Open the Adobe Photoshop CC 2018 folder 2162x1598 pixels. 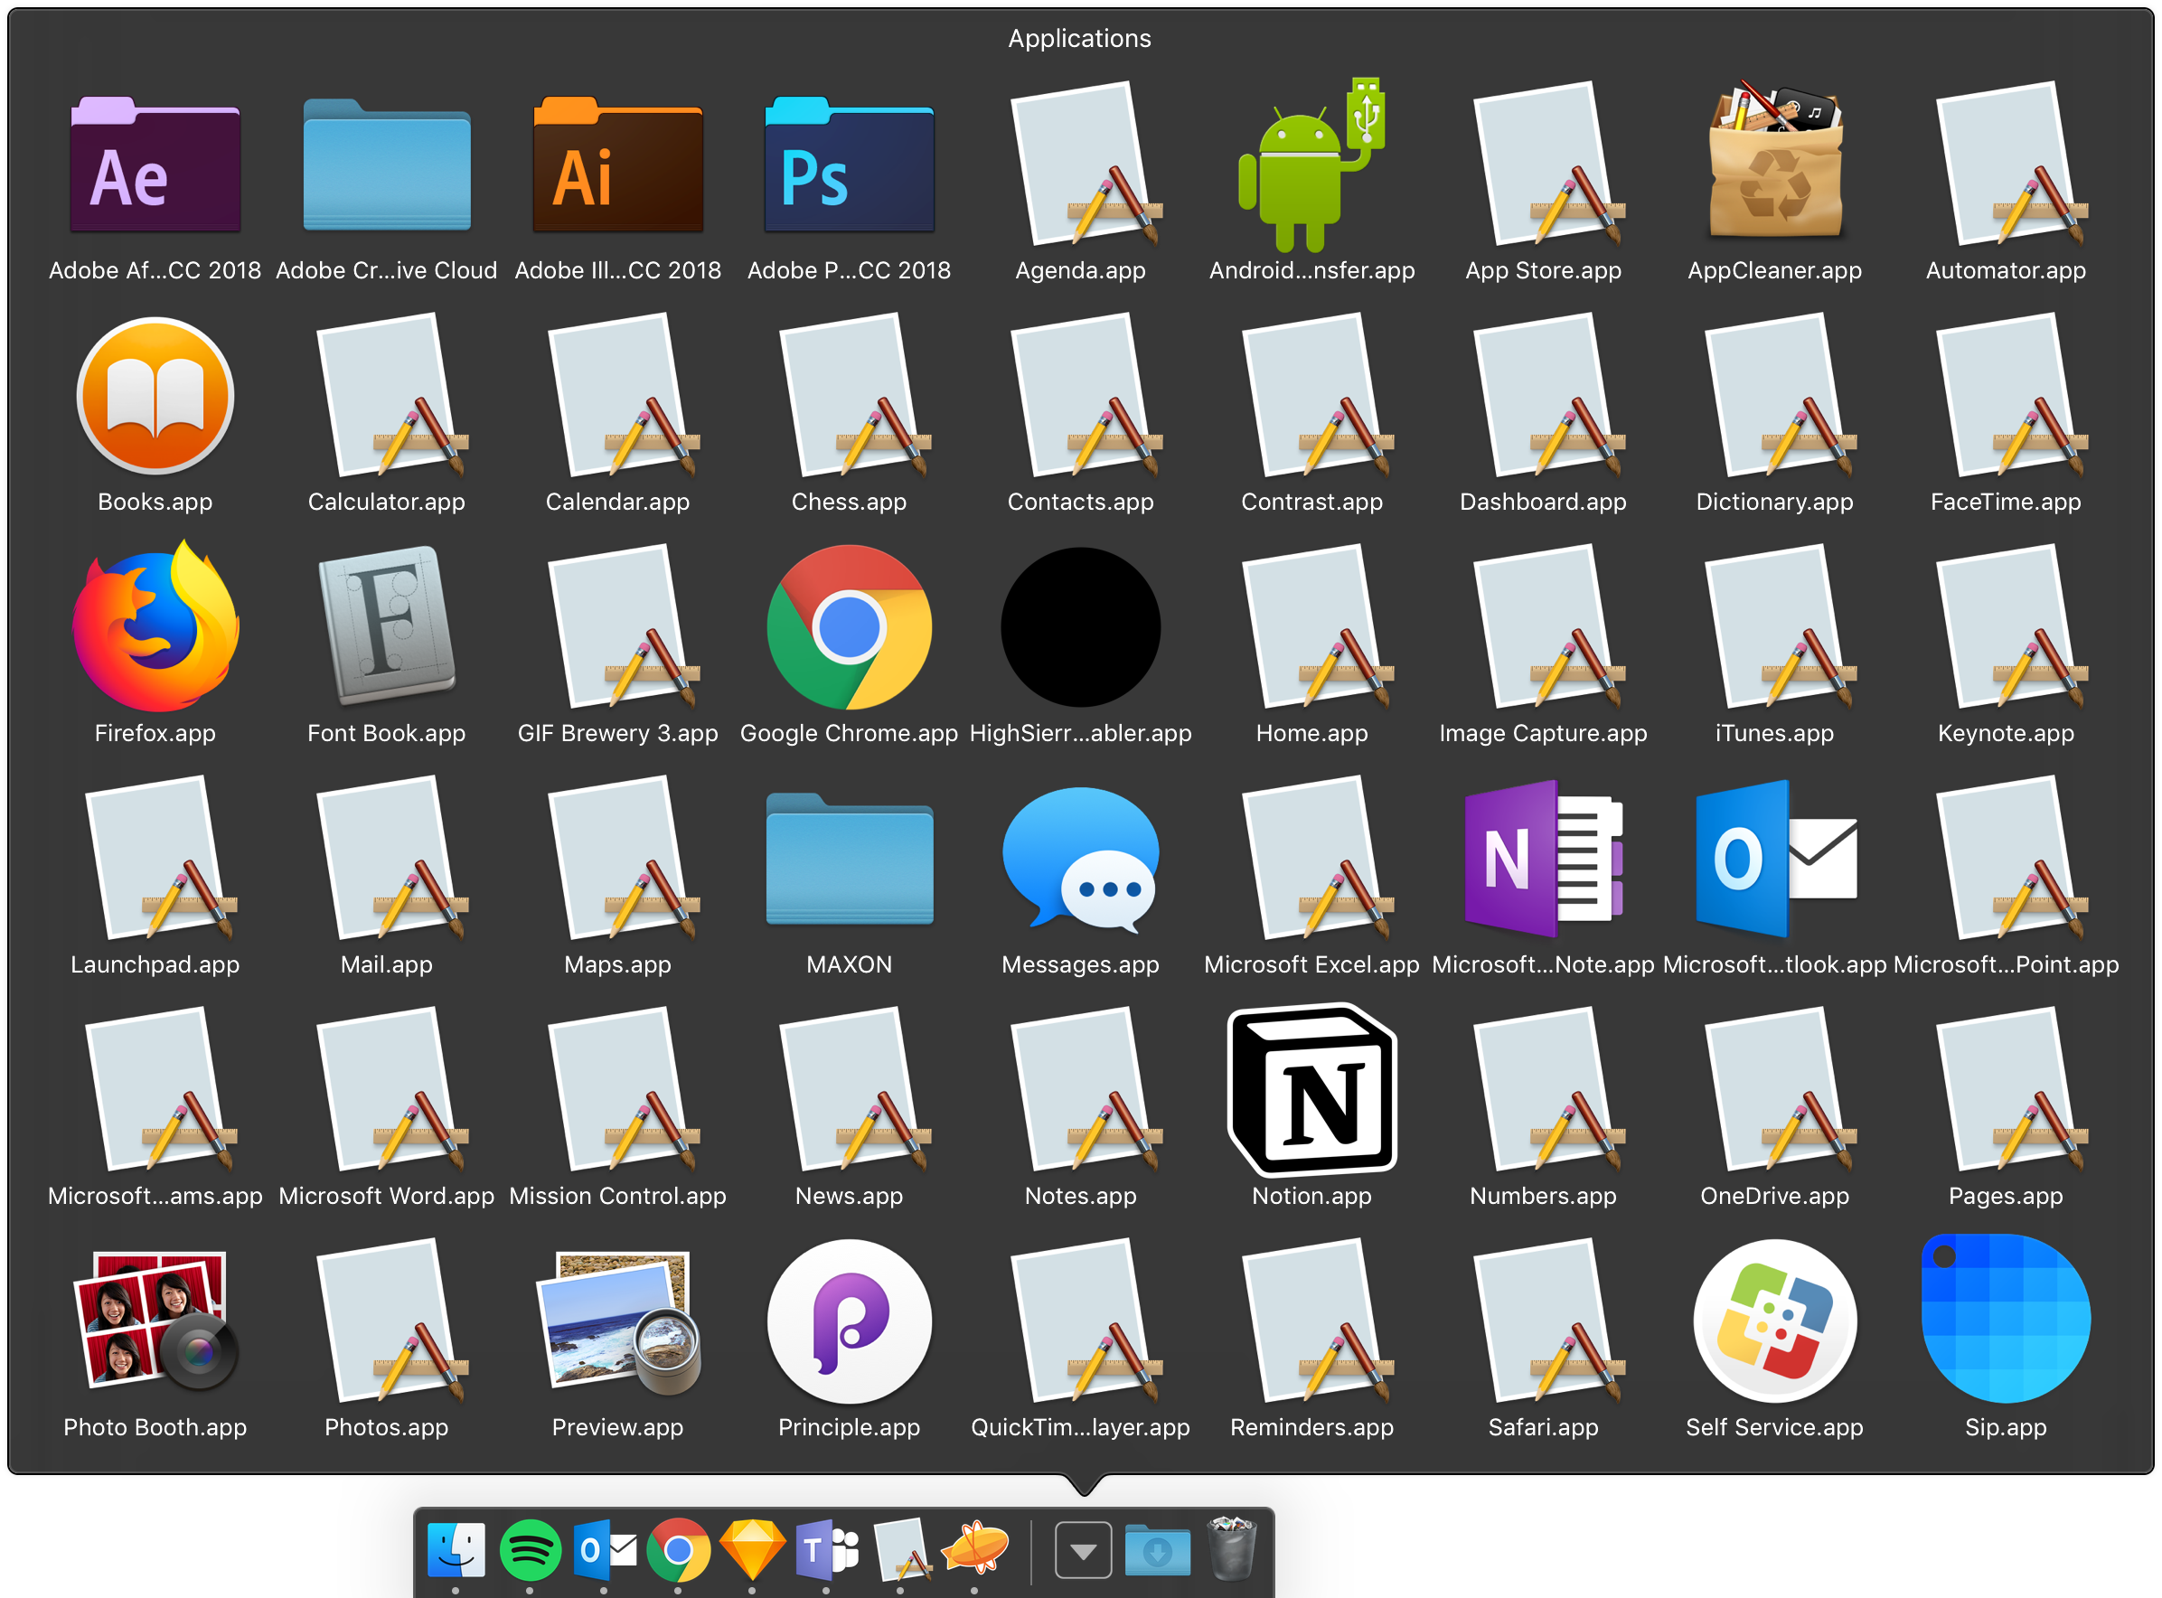(849, 166)
